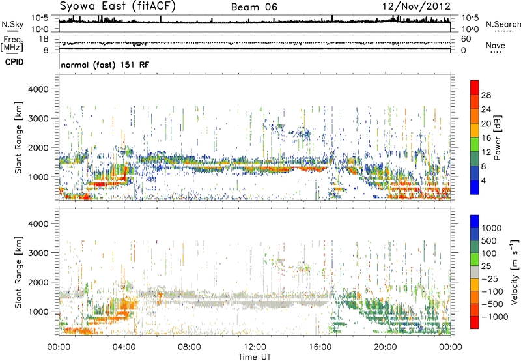521x361 pixels.
Task: Click the '16' tick on the Power scale
Action: tap(486, 138)
